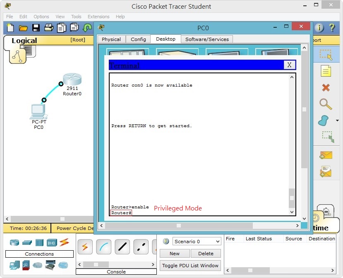This screenshot has width=343, height=278.
Task: Select Routers device category icon
Action: [14, 242]
